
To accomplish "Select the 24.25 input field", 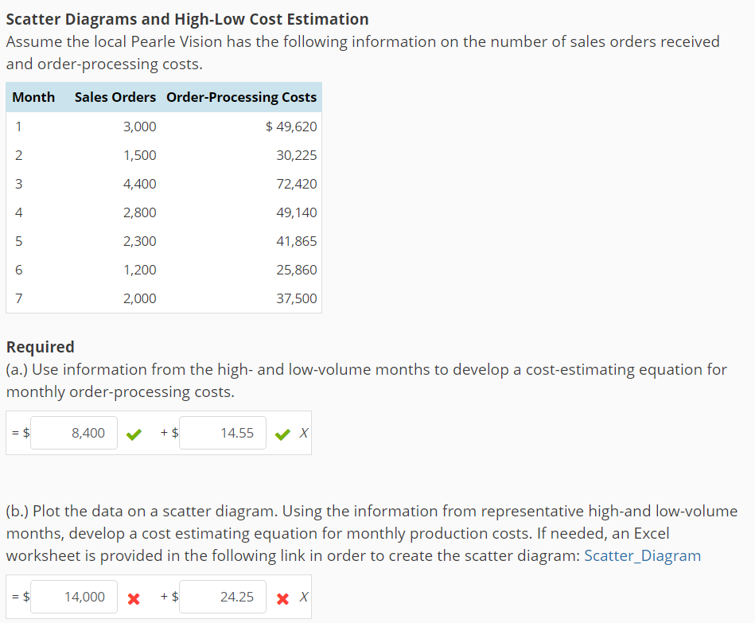I will (x=223, y=597).
